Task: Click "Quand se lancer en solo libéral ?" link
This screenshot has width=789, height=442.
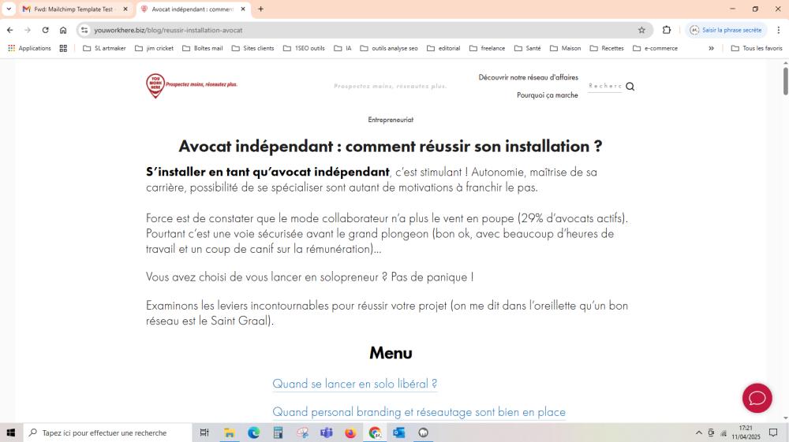Action: (x=354, y=384)
